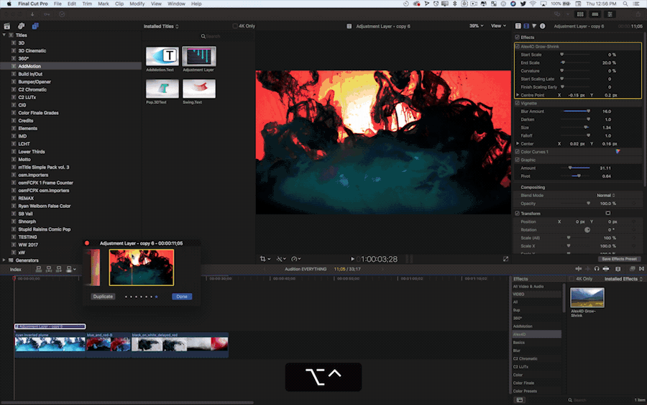Toggle the Transform checkbox in inspector
The height and width of the screenshot is (405, 647).
pos(517,214)
